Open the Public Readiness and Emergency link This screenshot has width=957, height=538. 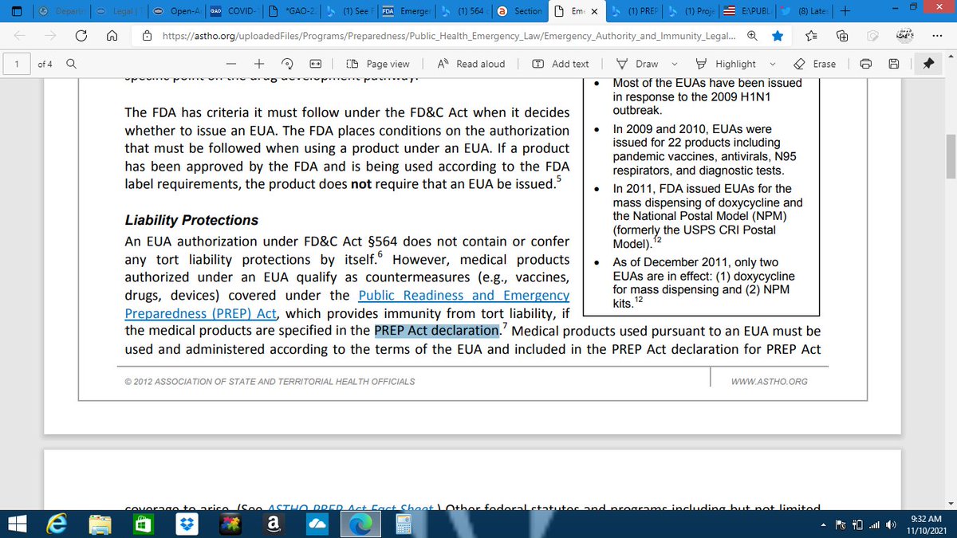(463, 296)
